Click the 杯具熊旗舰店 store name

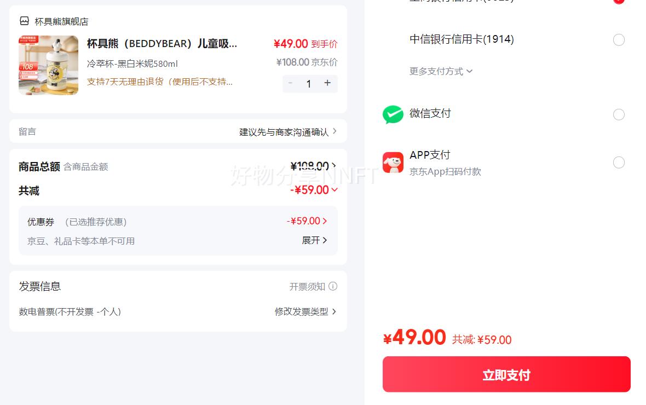pos(61,21)
